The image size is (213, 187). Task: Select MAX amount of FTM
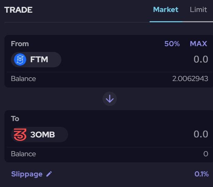click(198, 44)
